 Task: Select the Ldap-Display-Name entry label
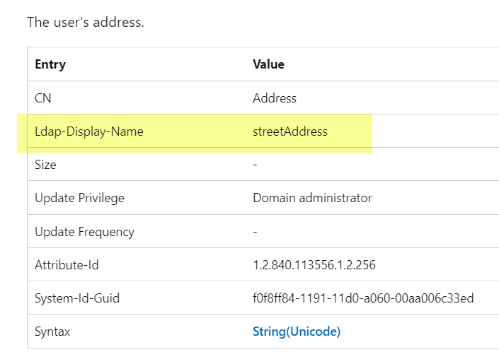(89, 131)
